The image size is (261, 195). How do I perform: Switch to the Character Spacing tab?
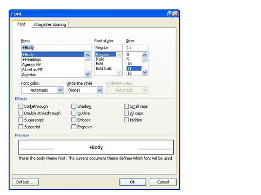click(50, 24)
